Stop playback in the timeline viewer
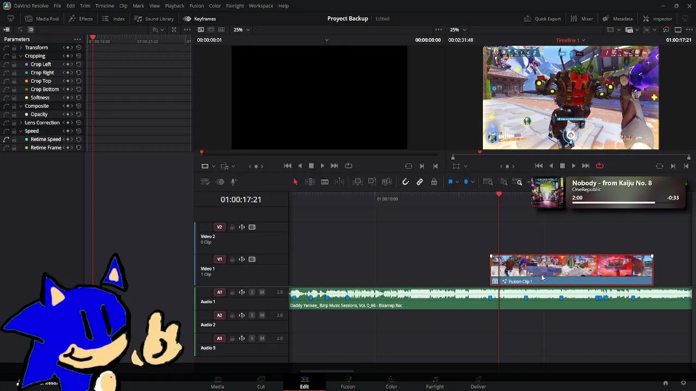This screenshot has width=696, height=391. pos(562,166)
